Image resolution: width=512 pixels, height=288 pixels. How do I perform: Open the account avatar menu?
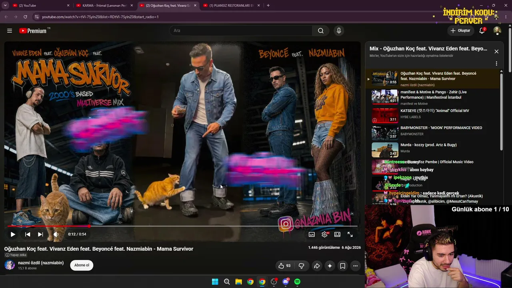pos(497,30)
